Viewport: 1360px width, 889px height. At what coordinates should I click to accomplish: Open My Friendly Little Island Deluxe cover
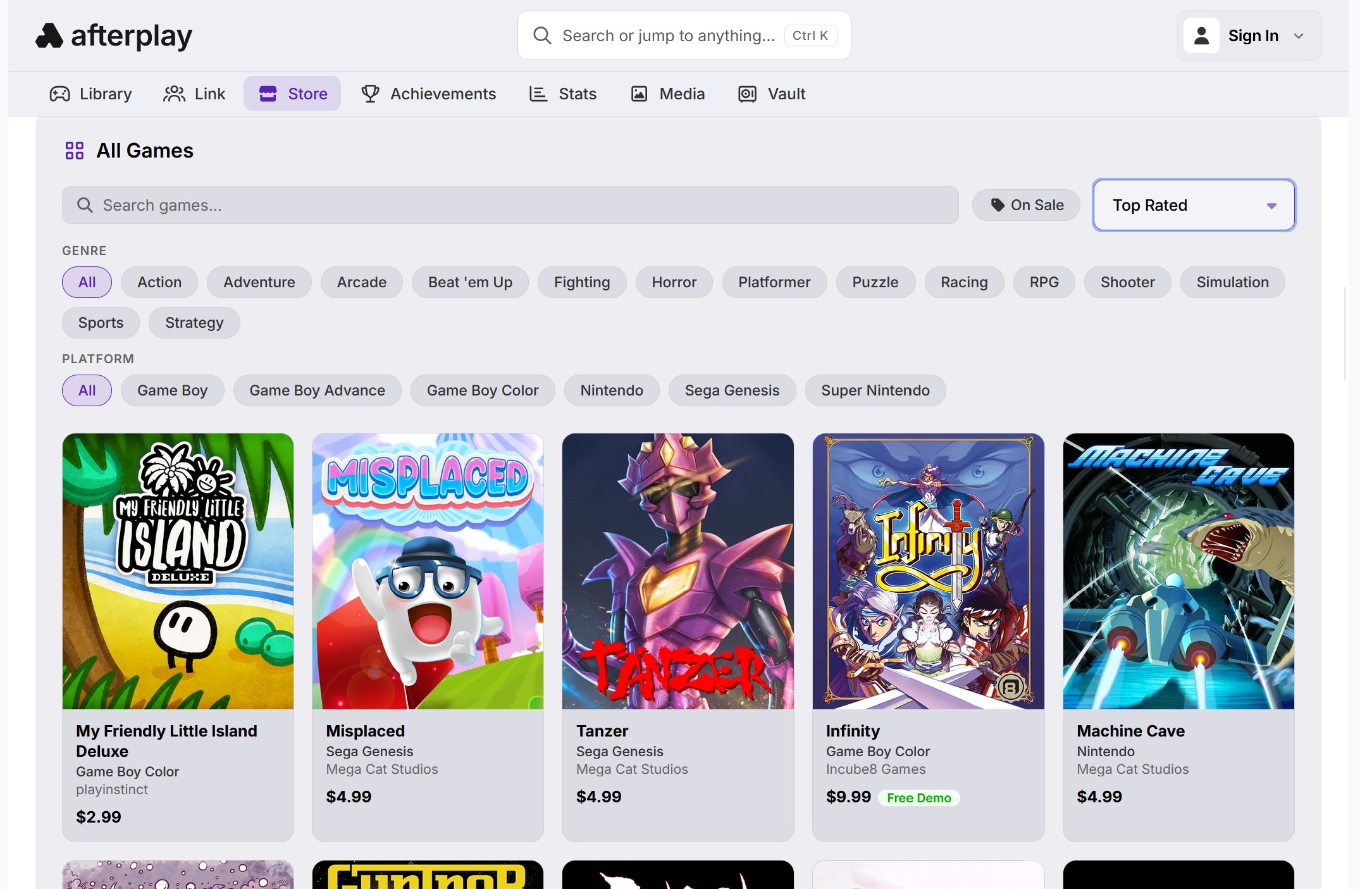coord(178,571)
